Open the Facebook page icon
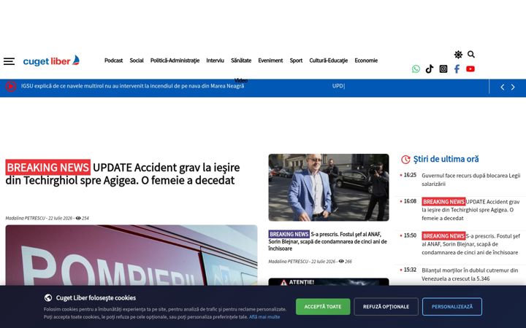This screenshot has width=526, height=328. [457, 69]
